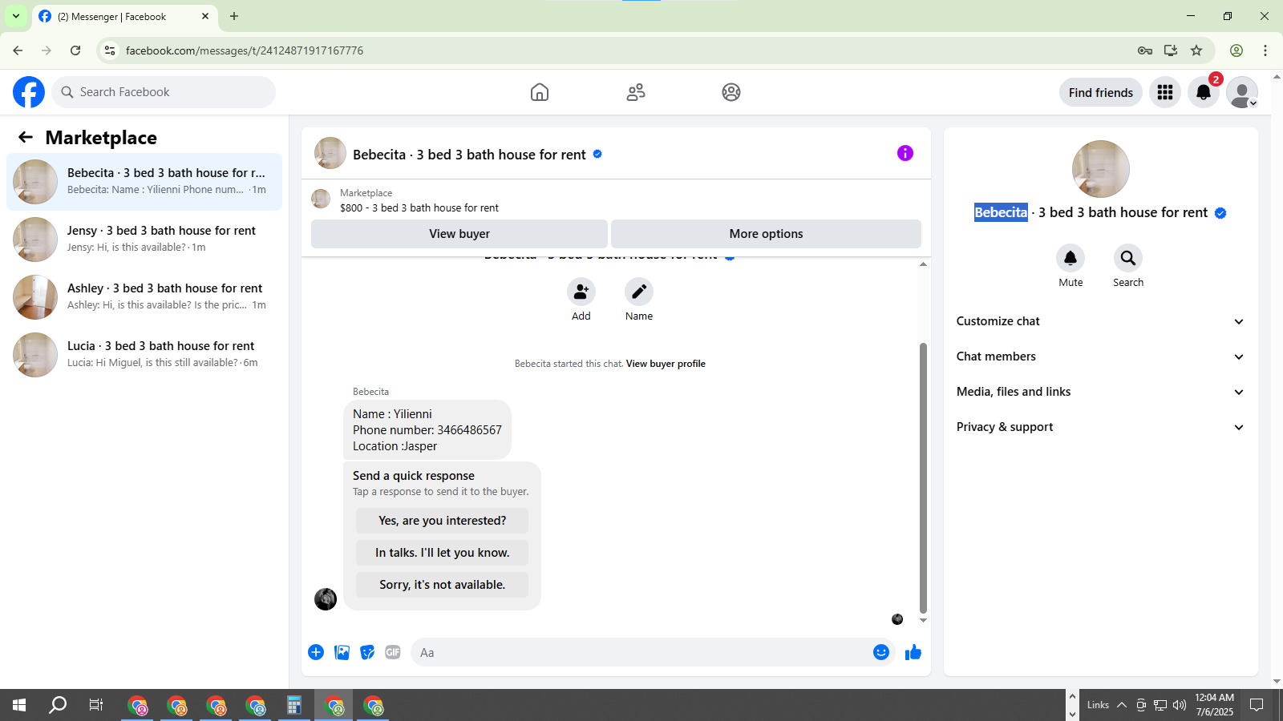Send a thumbs-up like

(913, 652)
